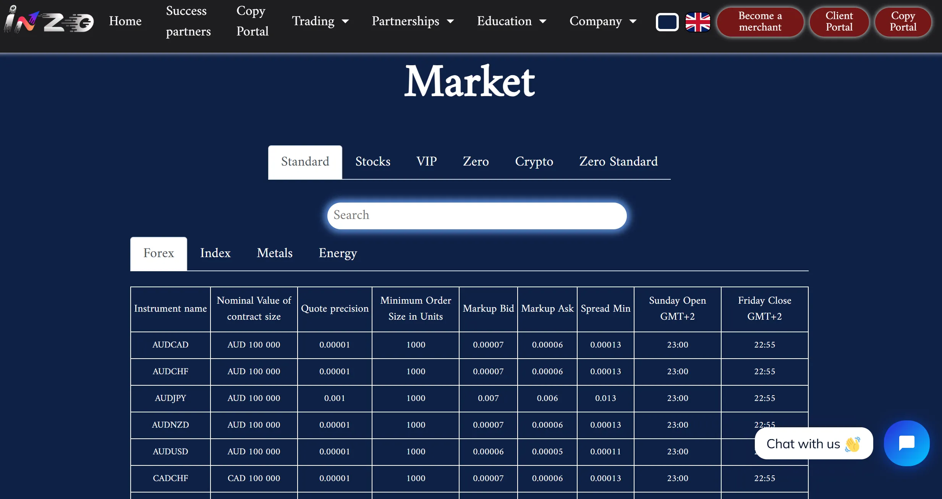The image size is (942, 499).
Task: Click the Markup Bid column header
Action: 488,309
